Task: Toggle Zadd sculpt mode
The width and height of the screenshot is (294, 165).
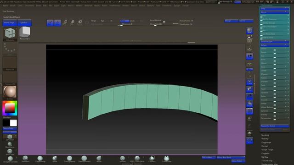Action: click(x=124, y=21)
